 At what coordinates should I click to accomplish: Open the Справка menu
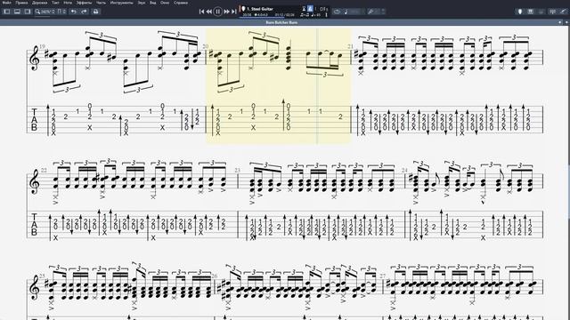click(x=180, y=3)
